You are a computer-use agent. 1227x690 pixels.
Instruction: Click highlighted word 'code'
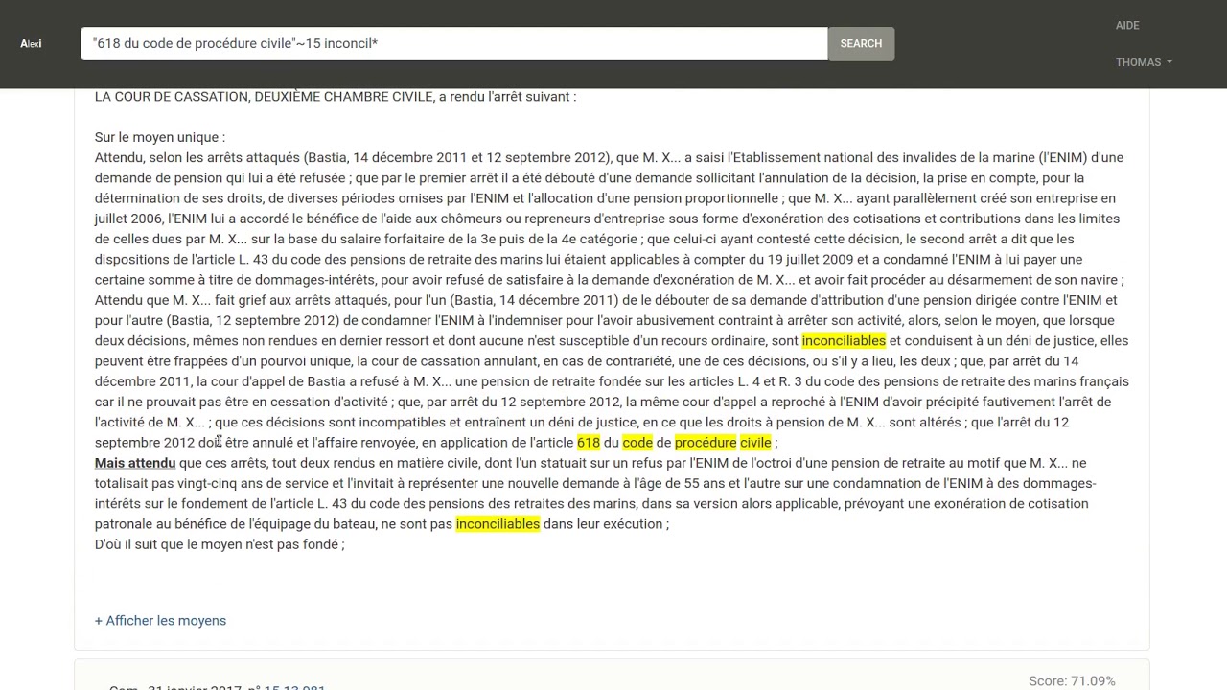637,443
